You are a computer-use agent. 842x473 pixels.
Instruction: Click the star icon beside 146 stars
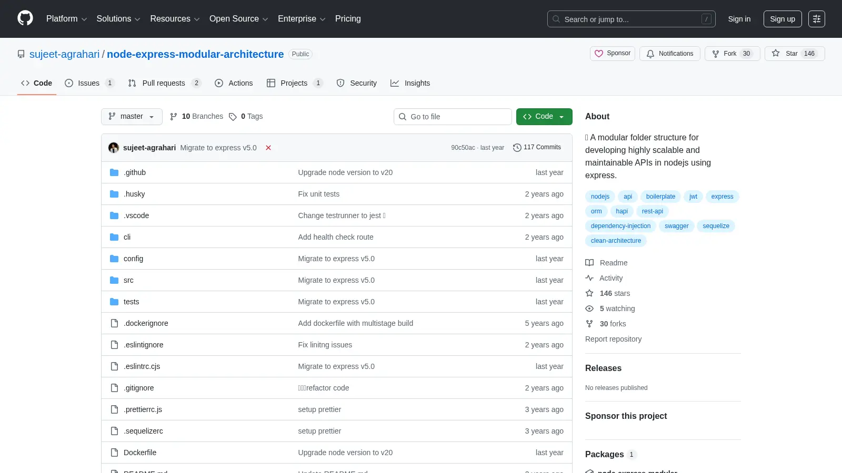(589, 293)
